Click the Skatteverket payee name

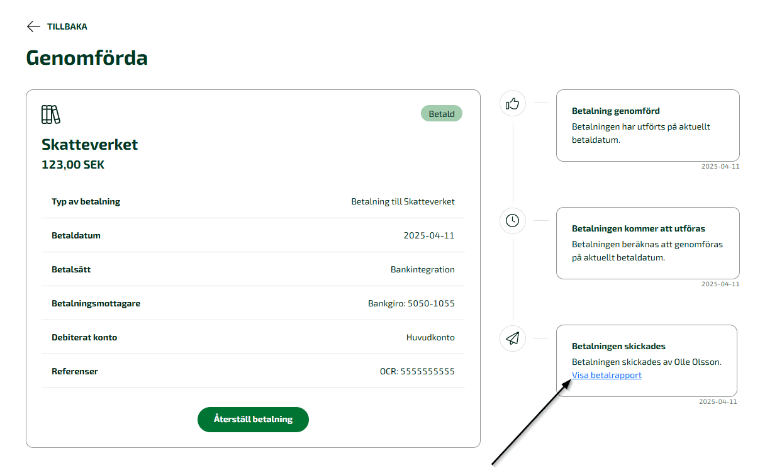89,145
